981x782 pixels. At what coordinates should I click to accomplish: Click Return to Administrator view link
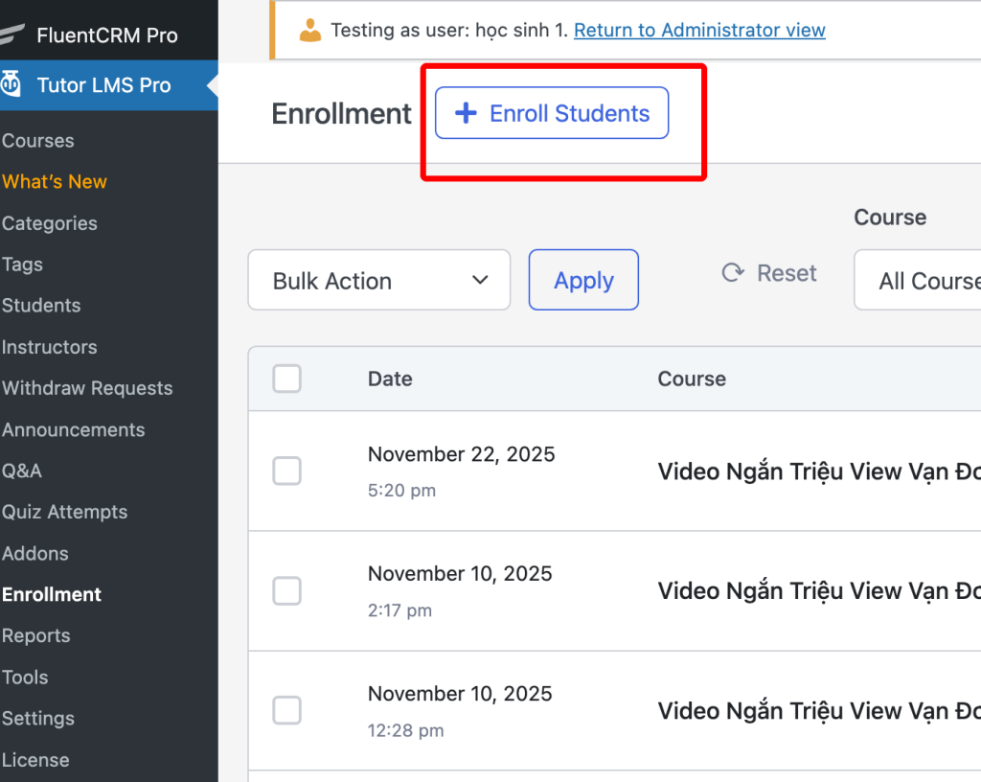699,31
